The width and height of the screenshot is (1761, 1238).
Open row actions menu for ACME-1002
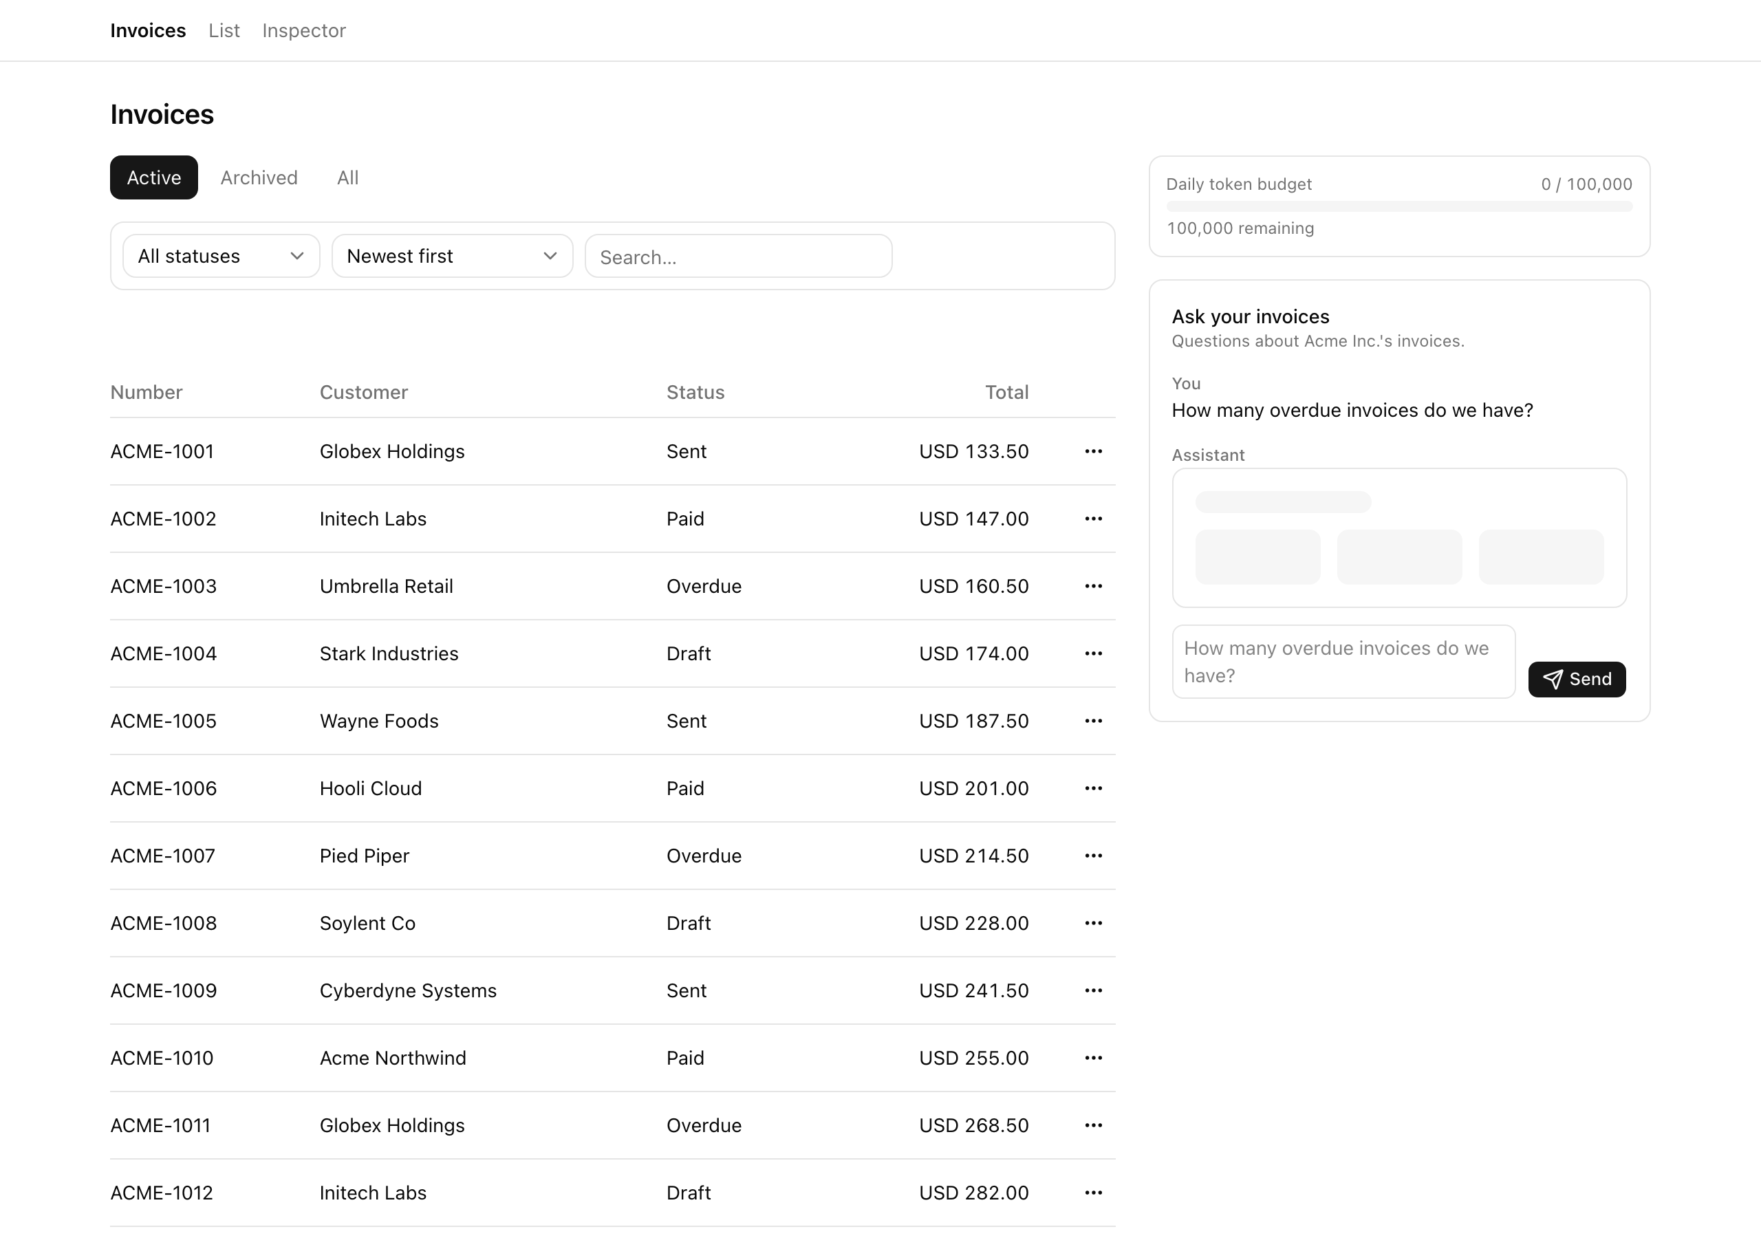tap(1093, 519)
